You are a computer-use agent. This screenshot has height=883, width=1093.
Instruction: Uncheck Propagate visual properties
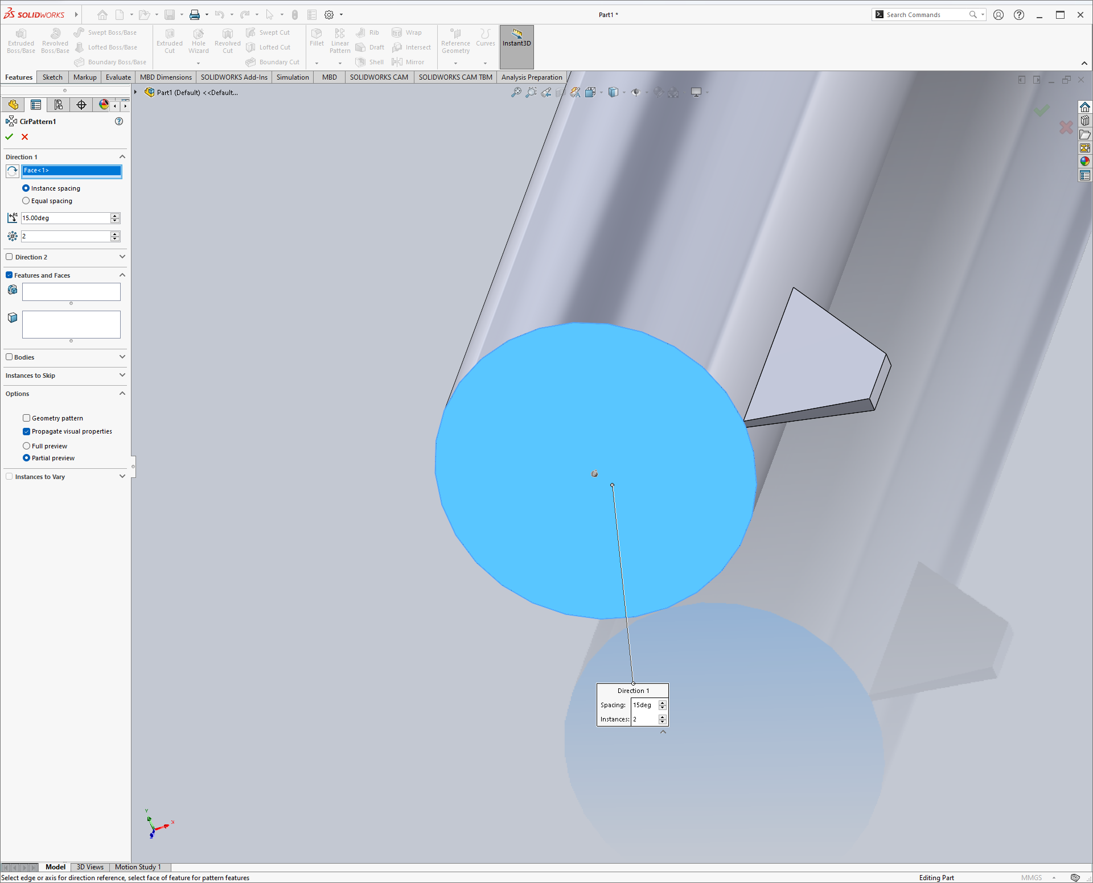tap(26, 431)
